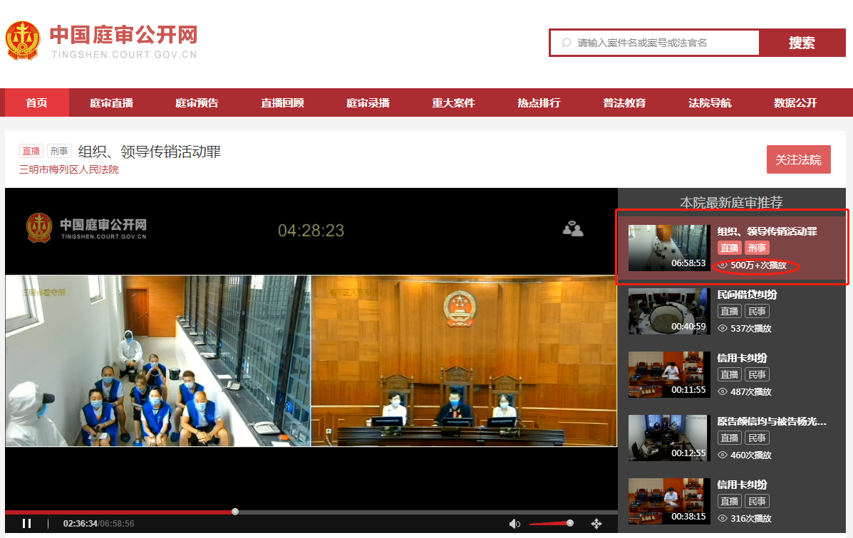Open the 重大案件 navigation item
The width and height of the screenshot is (853, 538).
(453, 102)
